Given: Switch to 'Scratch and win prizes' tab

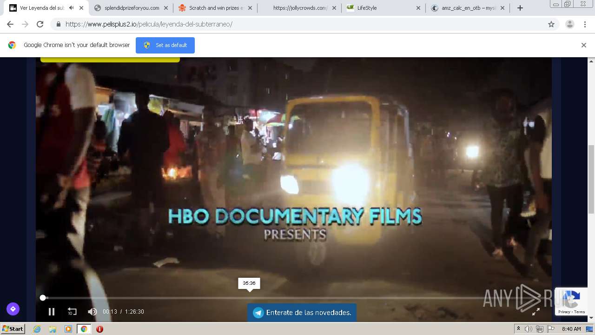Looking at the screenshot, I should tap(216, 8).
